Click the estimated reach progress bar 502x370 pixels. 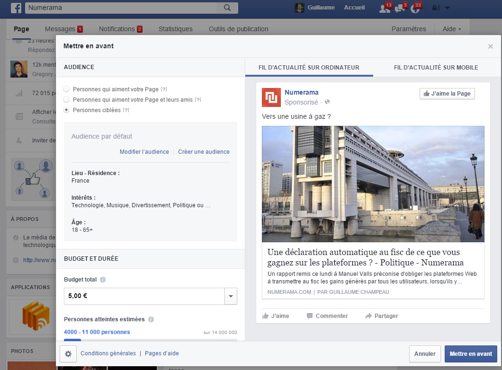click(x=151, y=340)
